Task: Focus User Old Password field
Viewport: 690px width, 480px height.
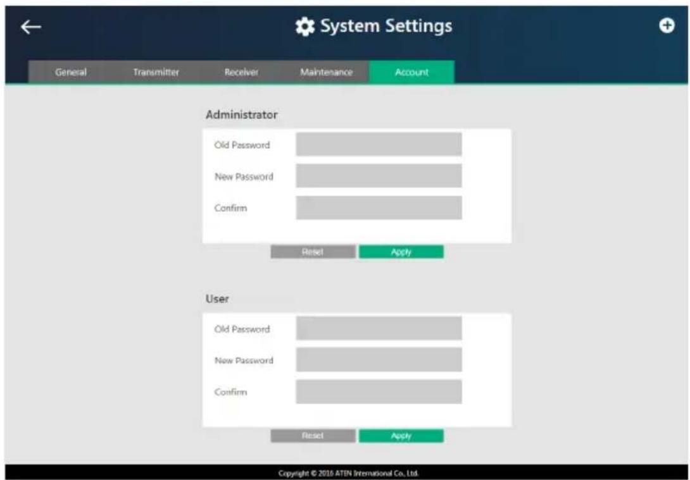Action: pos(379,328)
